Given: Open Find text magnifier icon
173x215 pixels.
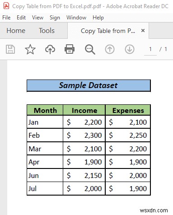Looking at the screenshot, I should (x=90, y=50).
